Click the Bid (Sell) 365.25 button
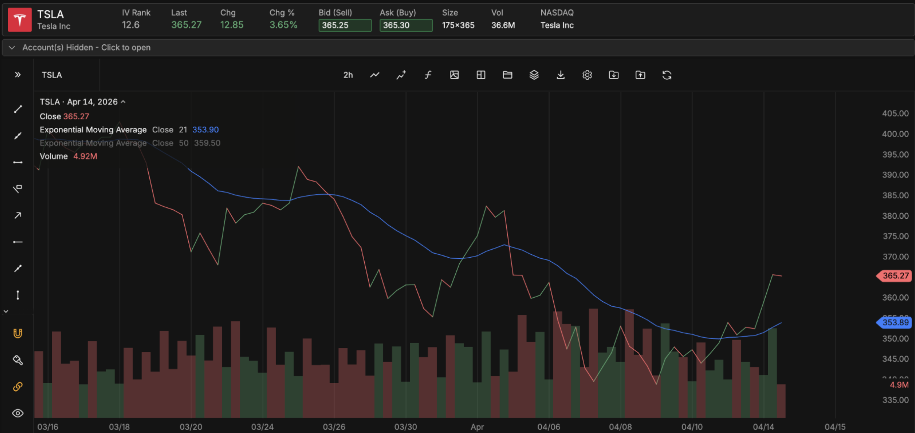The image size is (915, 433). point(345,25)
